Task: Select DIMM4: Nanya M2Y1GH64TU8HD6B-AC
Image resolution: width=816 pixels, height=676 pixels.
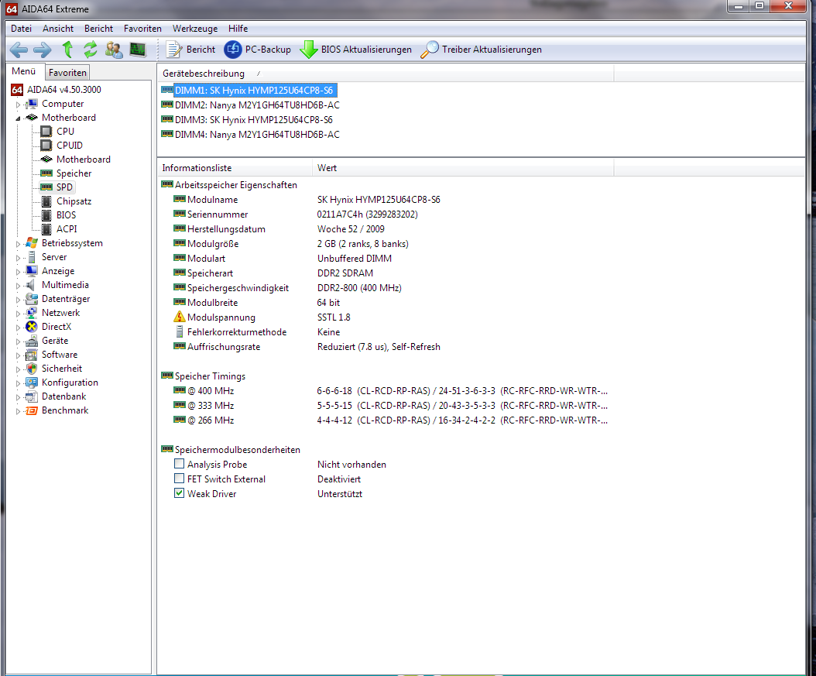Action: pyautogui.click(x=250, y=135)
